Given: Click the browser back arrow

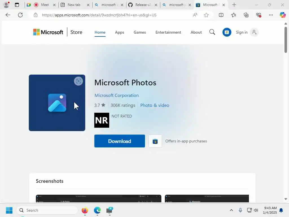Looking at the screenshot, I should click(8, 15).
